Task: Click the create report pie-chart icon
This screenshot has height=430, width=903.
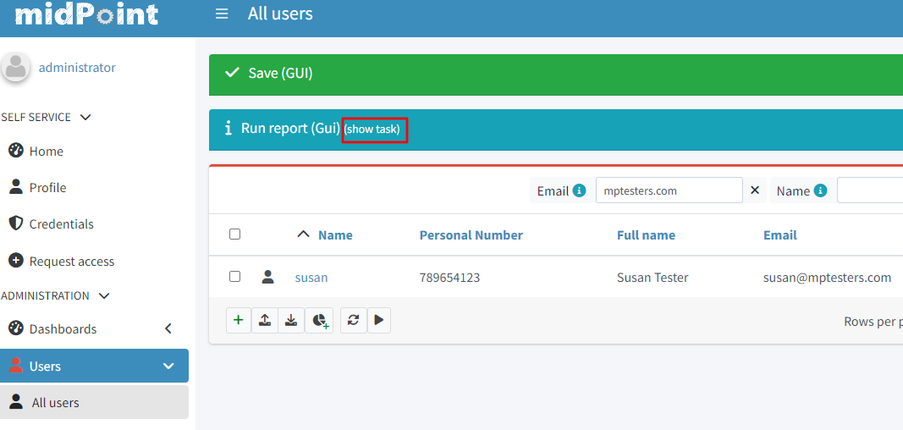Action: pyautogui.click(x=319, y=320)
